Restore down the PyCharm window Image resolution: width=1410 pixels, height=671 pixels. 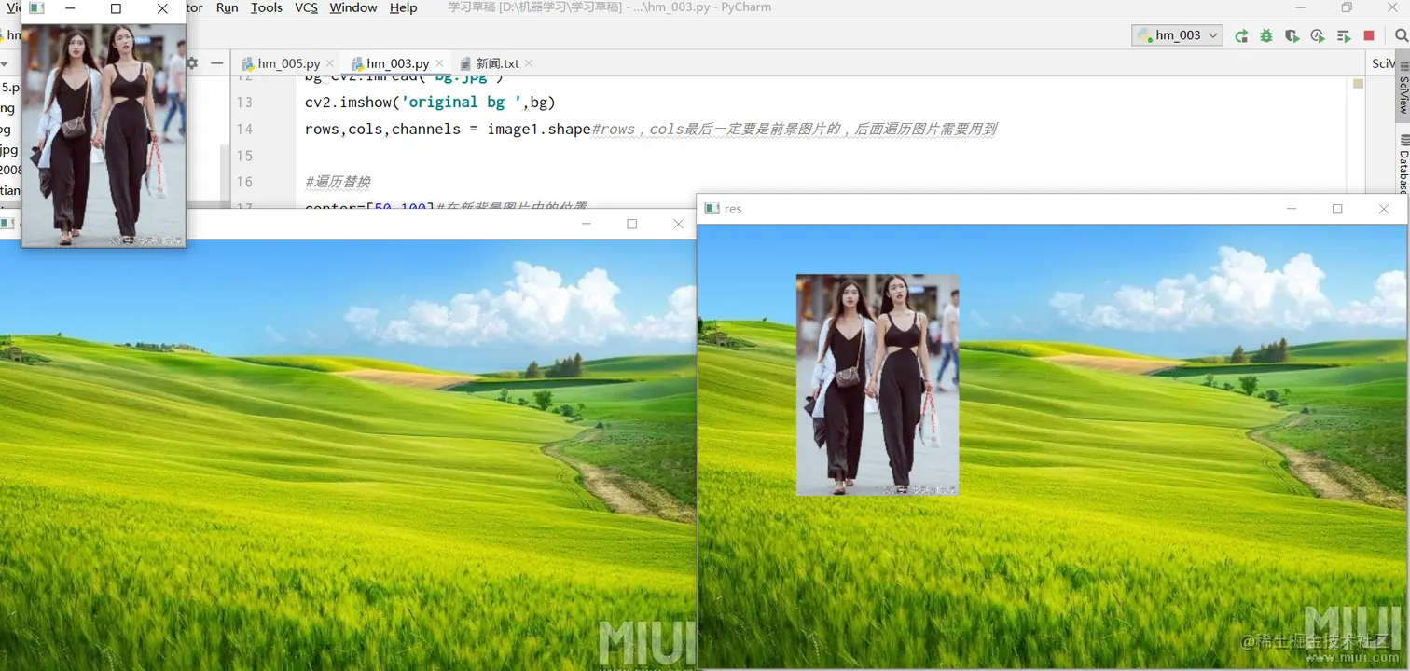pos(1347,7)
